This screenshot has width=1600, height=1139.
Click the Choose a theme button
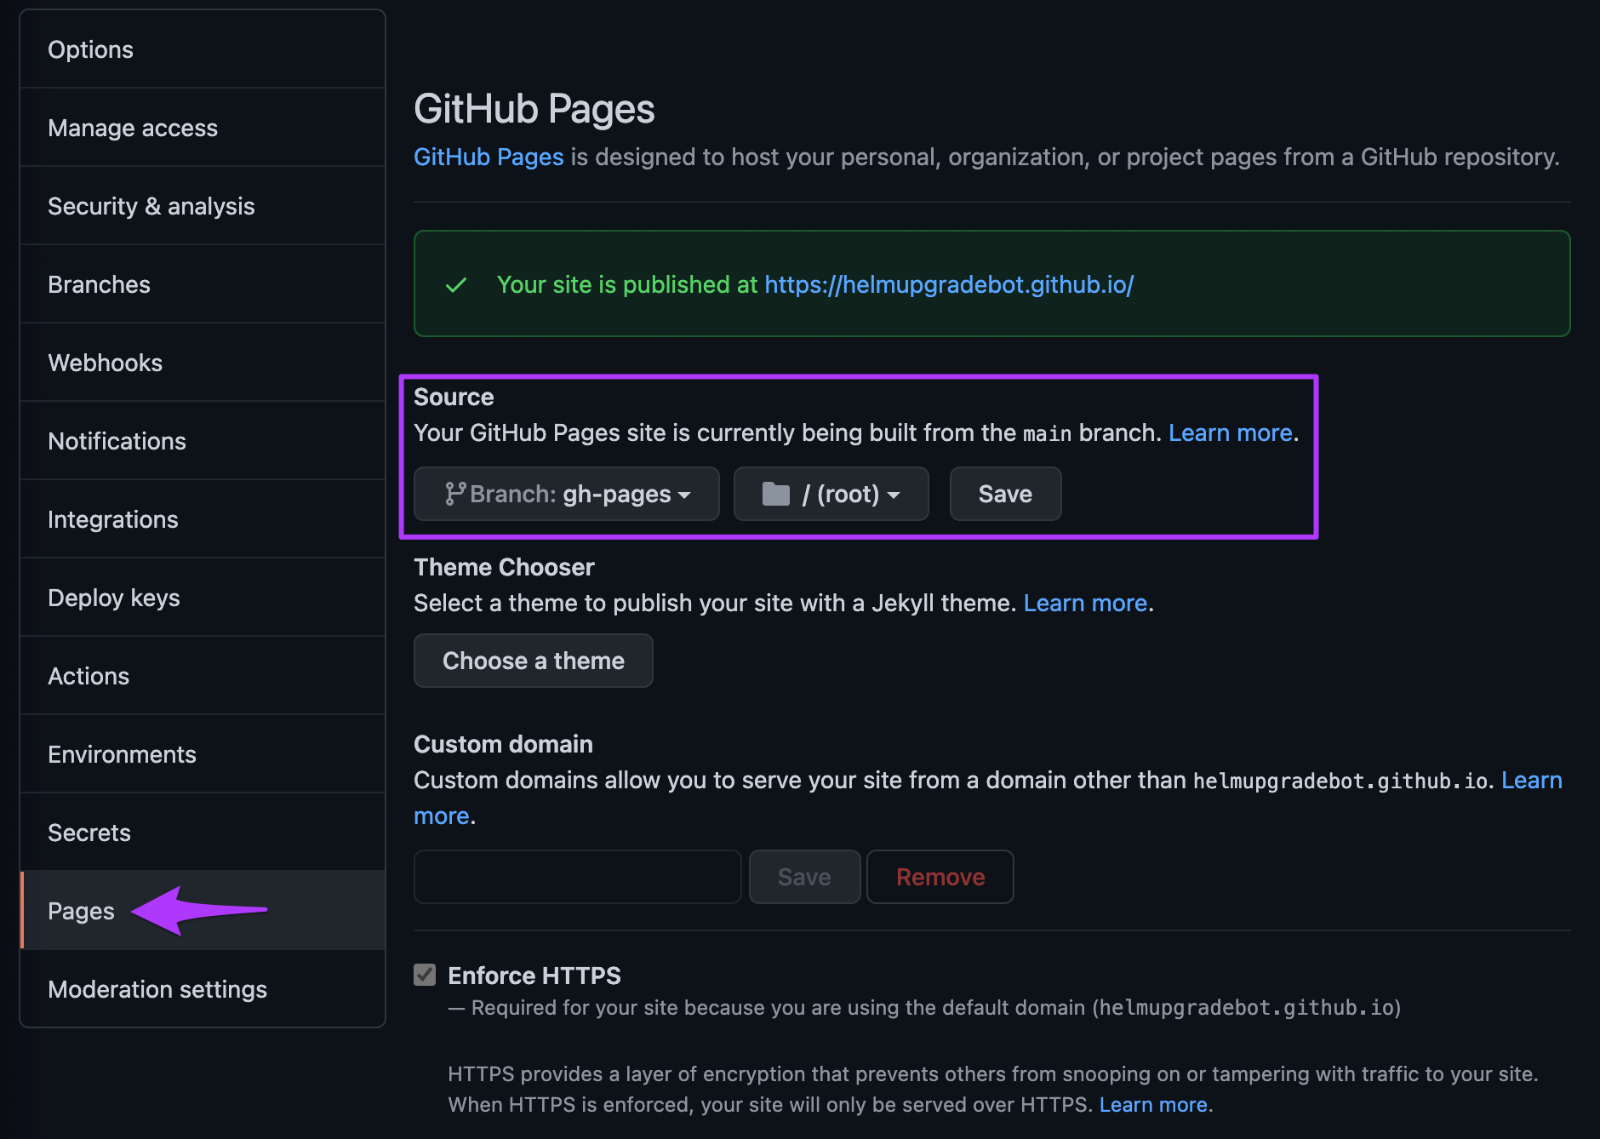(534, 661)
